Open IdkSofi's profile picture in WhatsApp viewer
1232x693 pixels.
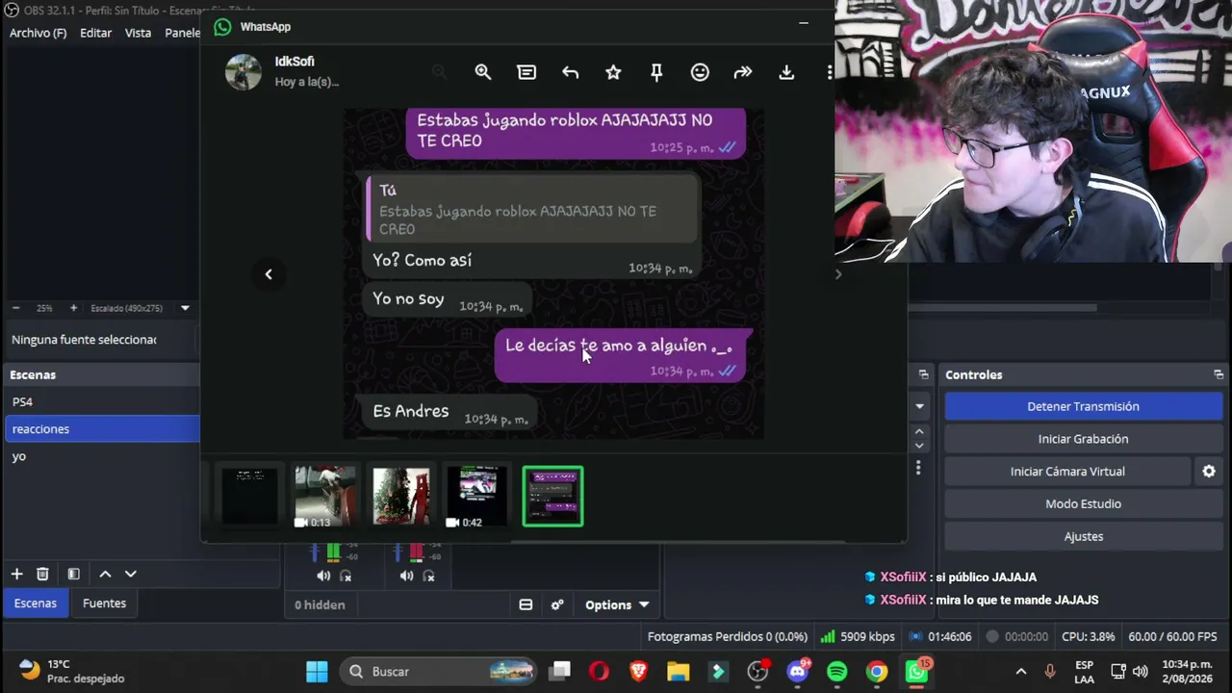click(x=244, y=72)
